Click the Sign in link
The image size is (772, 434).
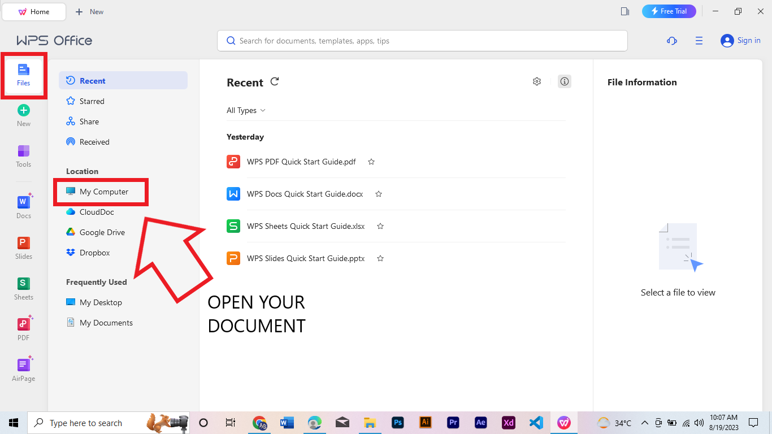[748, 40]
